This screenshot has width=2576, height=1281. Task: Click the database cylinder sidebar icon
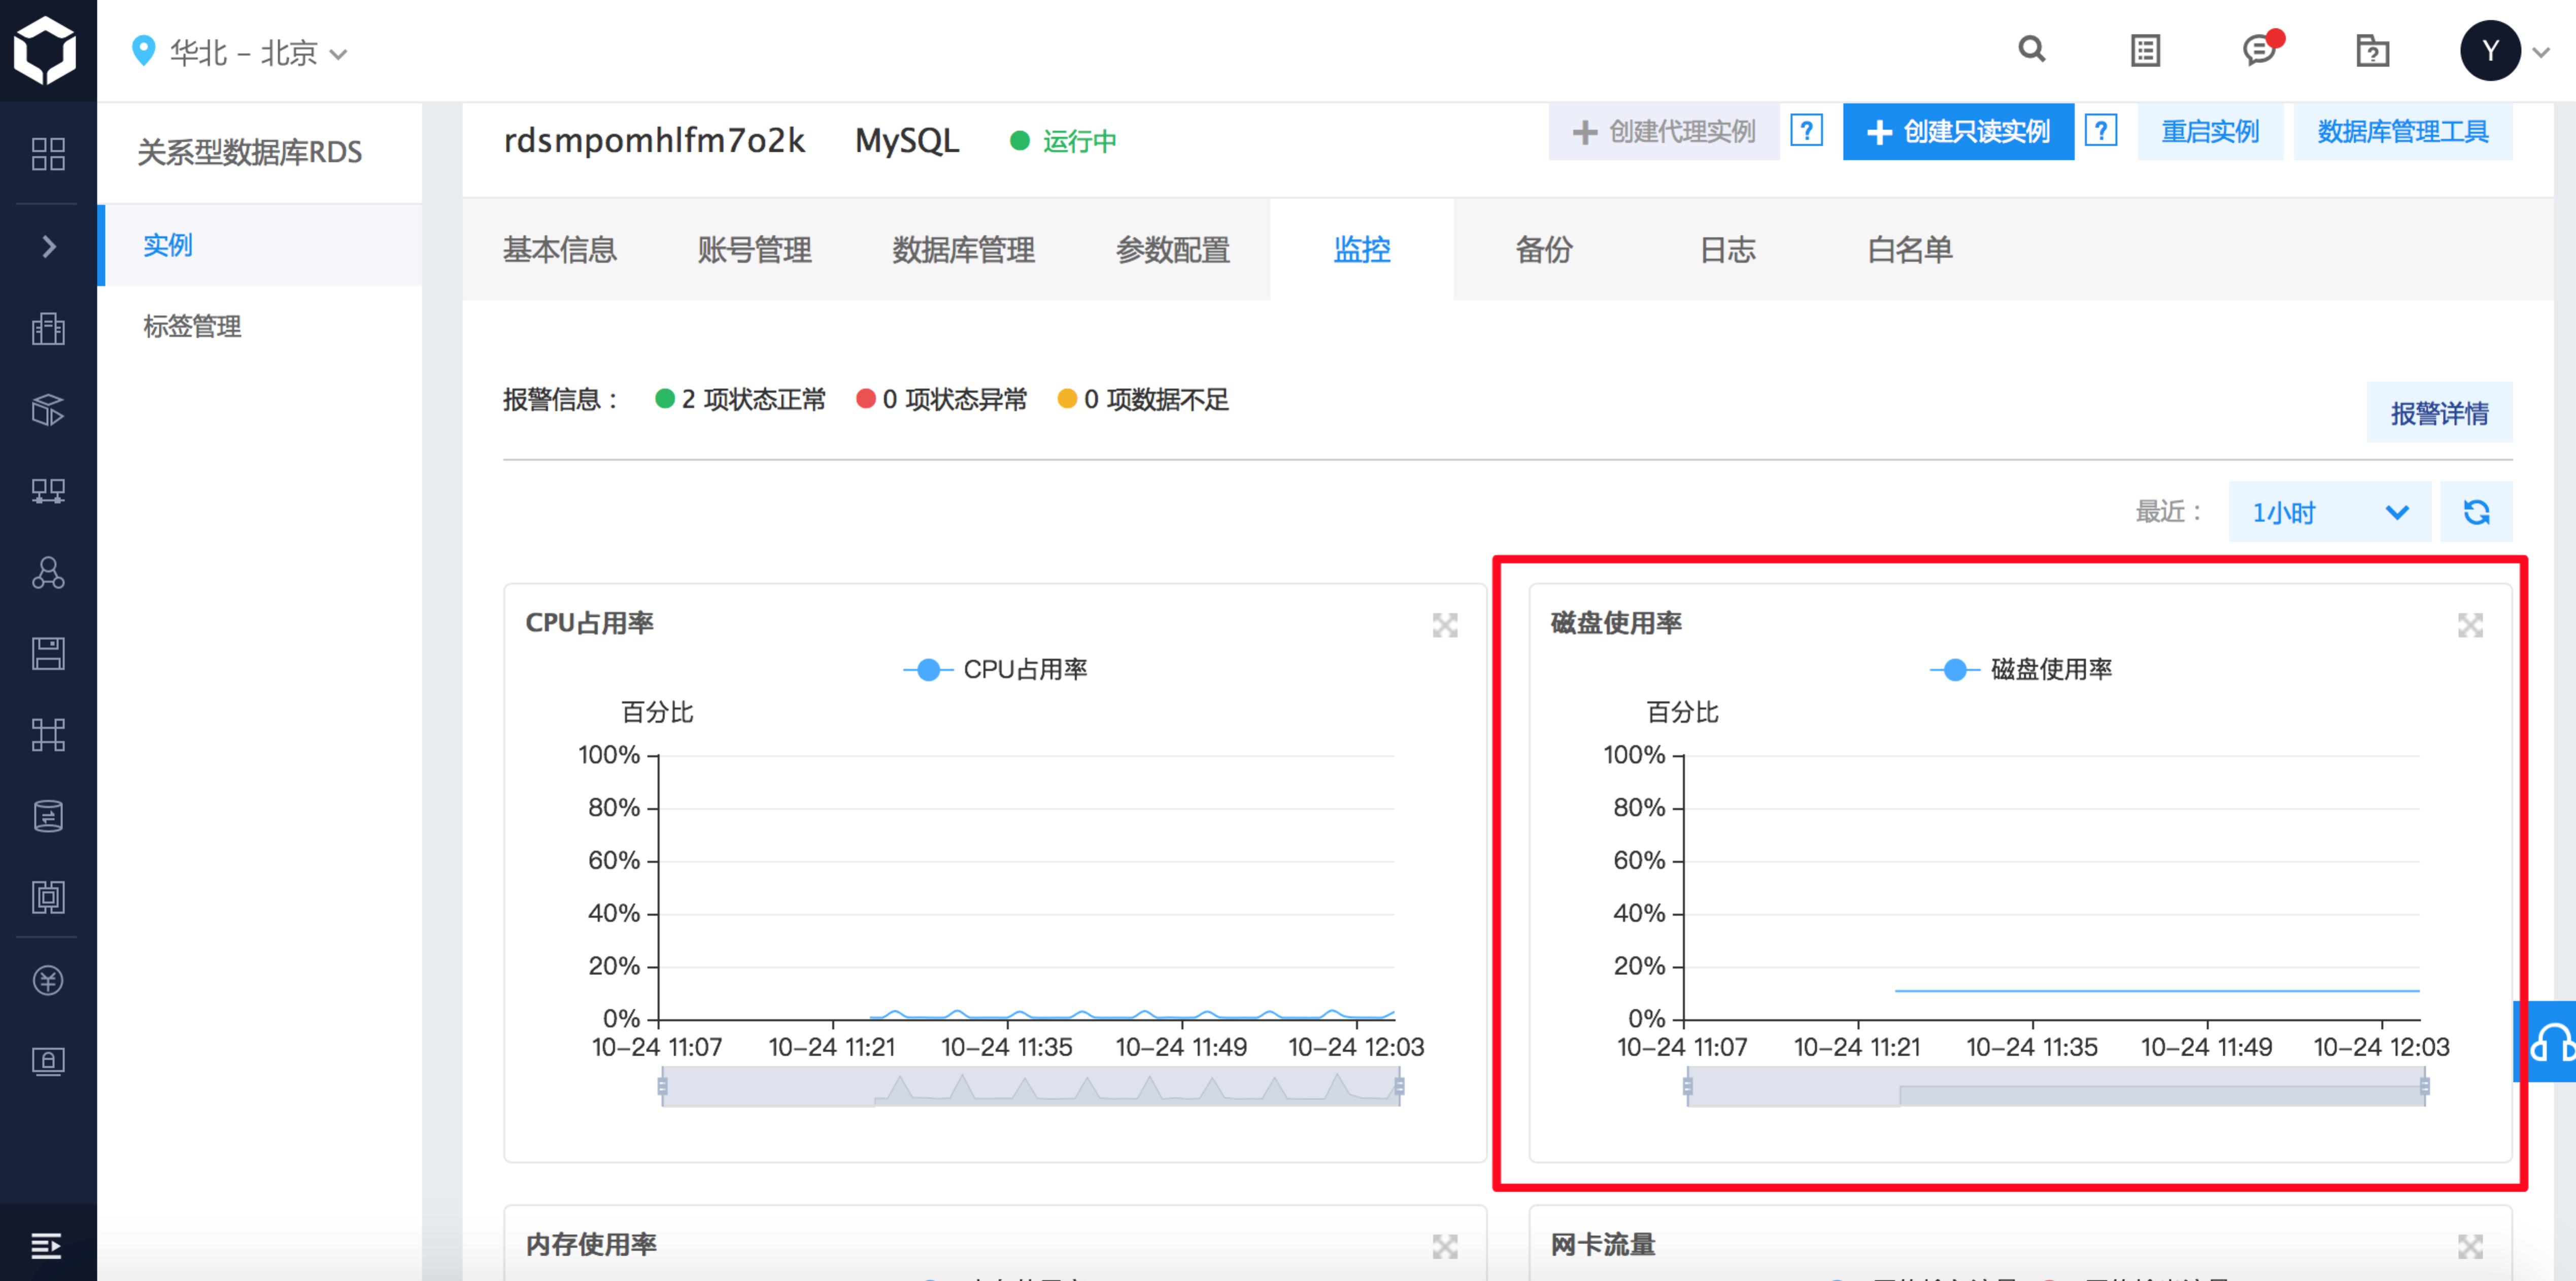coord(48,816)
